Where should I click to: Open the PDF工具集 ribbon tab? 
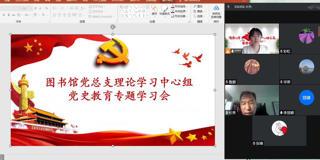100,1
